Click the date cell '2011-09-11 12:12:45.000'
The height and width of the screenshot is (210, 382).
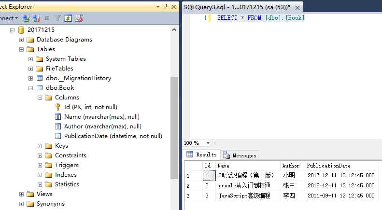click(341, 196)
